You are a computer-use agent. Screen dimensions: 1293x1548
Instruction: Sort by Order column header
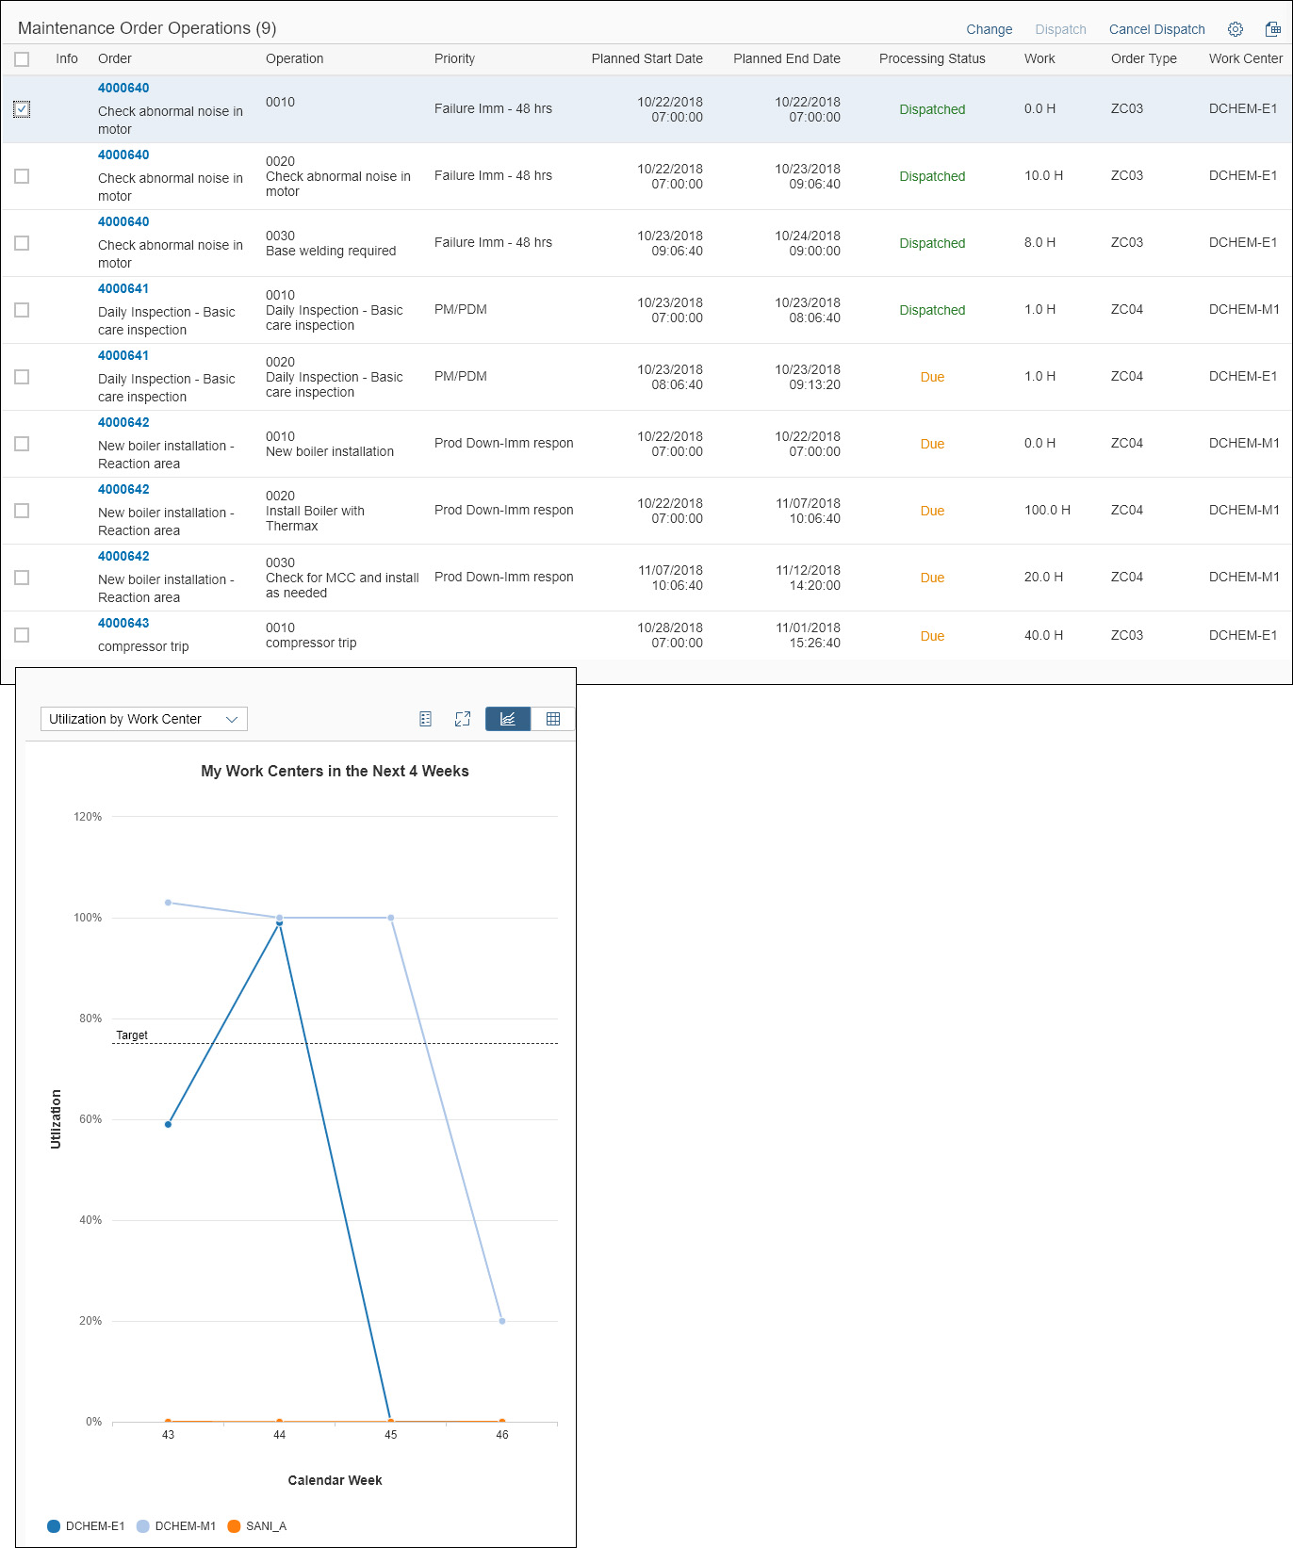(115, 58)
